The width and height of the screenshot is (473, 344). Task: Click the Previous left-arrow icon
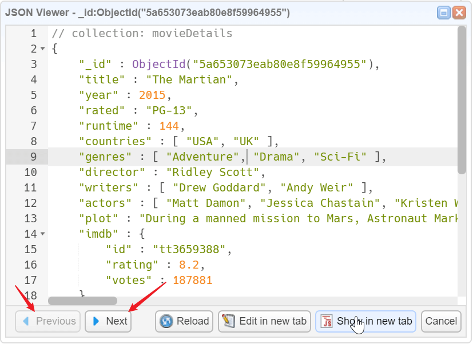click(x=26, y=321)
